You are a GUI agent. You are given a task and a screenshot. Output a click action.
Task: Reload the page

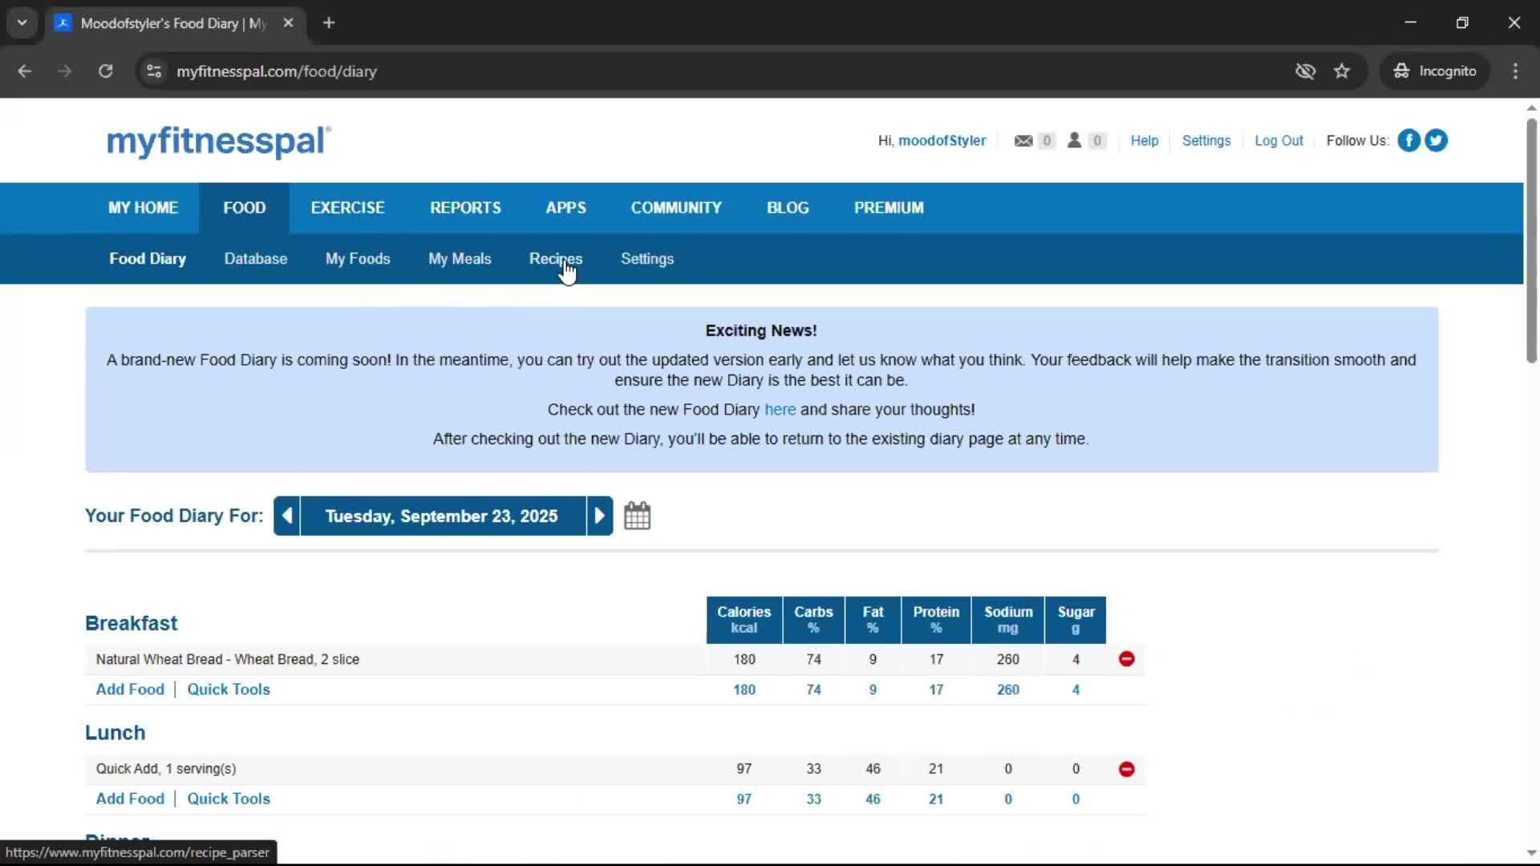click(105, 71)
